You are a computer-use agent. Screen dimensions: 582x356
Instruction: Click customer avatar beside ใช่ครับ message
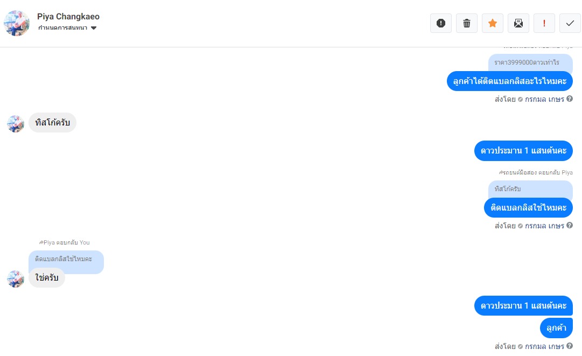point(16,278)
